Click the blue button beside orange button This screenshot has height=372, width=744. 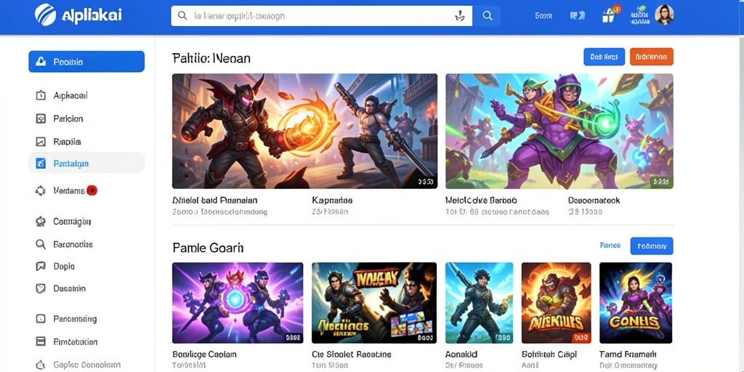pos(604,57)
